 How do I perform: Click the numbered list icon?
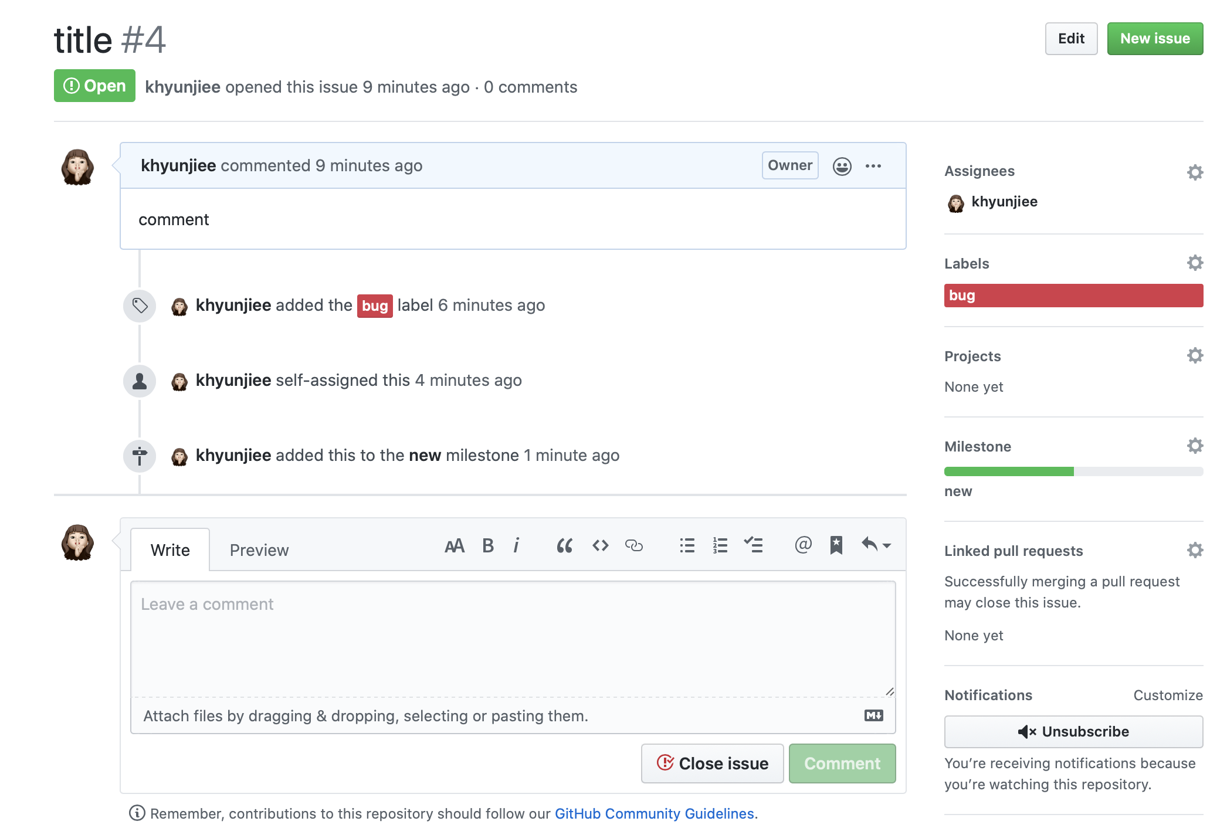pos(720,546)
